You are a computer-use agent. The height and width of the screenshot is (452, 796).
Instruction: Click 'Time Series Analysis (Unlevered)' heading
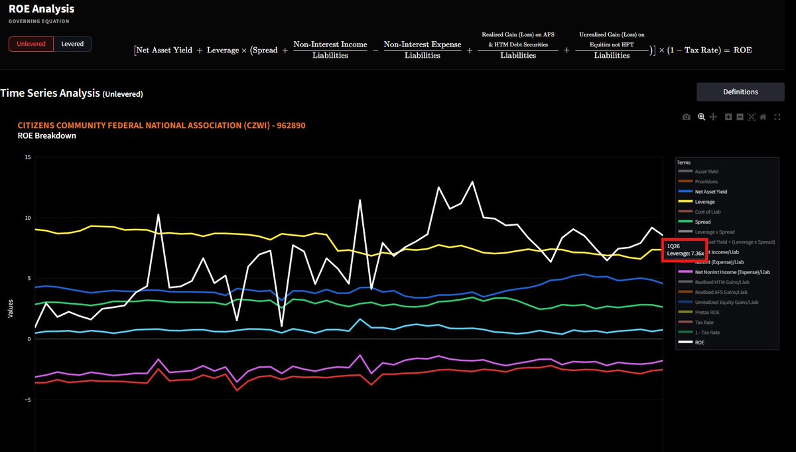tap(71, 94)
